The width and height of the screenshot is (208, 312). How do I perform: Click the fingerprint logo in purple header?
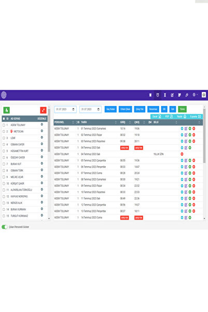[x=4, y=95]
